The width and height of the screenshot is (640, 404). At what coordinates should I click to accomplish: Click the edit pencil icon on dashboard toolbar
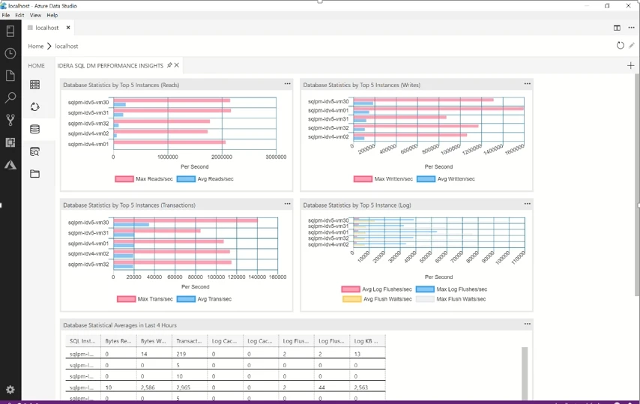point(632,46)
